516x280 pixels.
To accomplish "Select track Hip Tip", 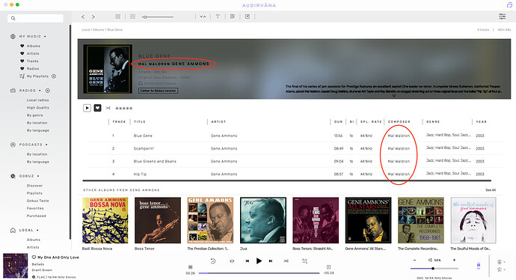I will click(140, 174).
